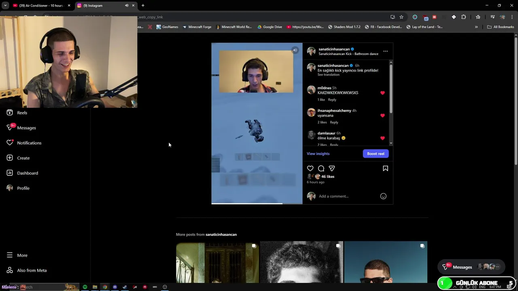Open the Shaders Mod 1.7.2 bookmark
The height and width of the screenshot is (291, 518).
coord(344,27)
